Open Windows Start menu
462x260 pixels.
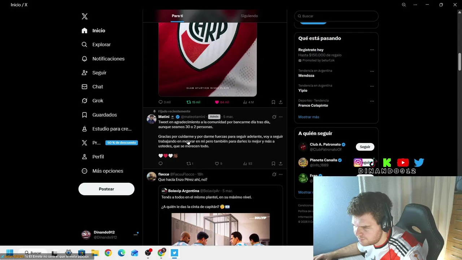click(10, 252)
